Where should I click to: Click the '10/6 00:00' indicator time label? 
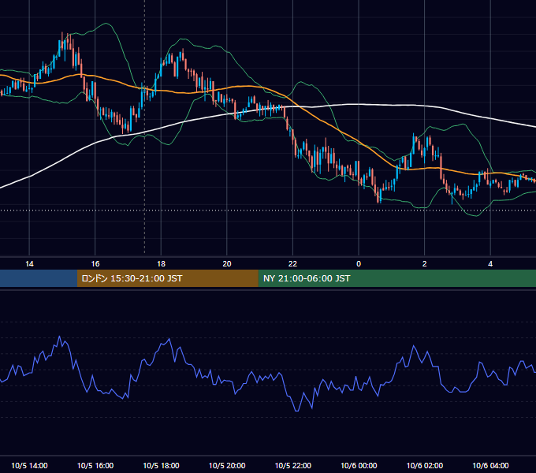tap(359, 465)
